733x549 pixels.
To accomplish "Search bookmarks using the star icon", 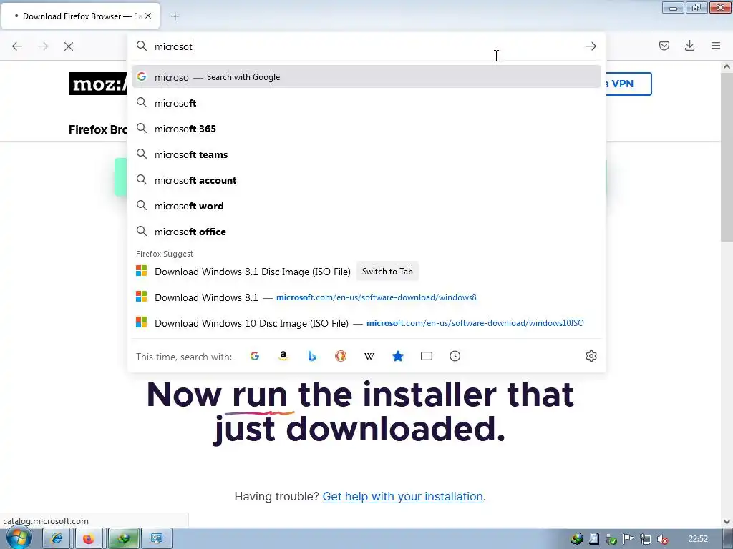I will (398, 356).
